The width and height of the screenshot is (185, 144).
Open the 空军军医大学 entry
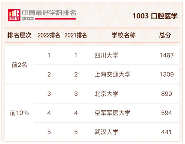(x=113, y=113)
